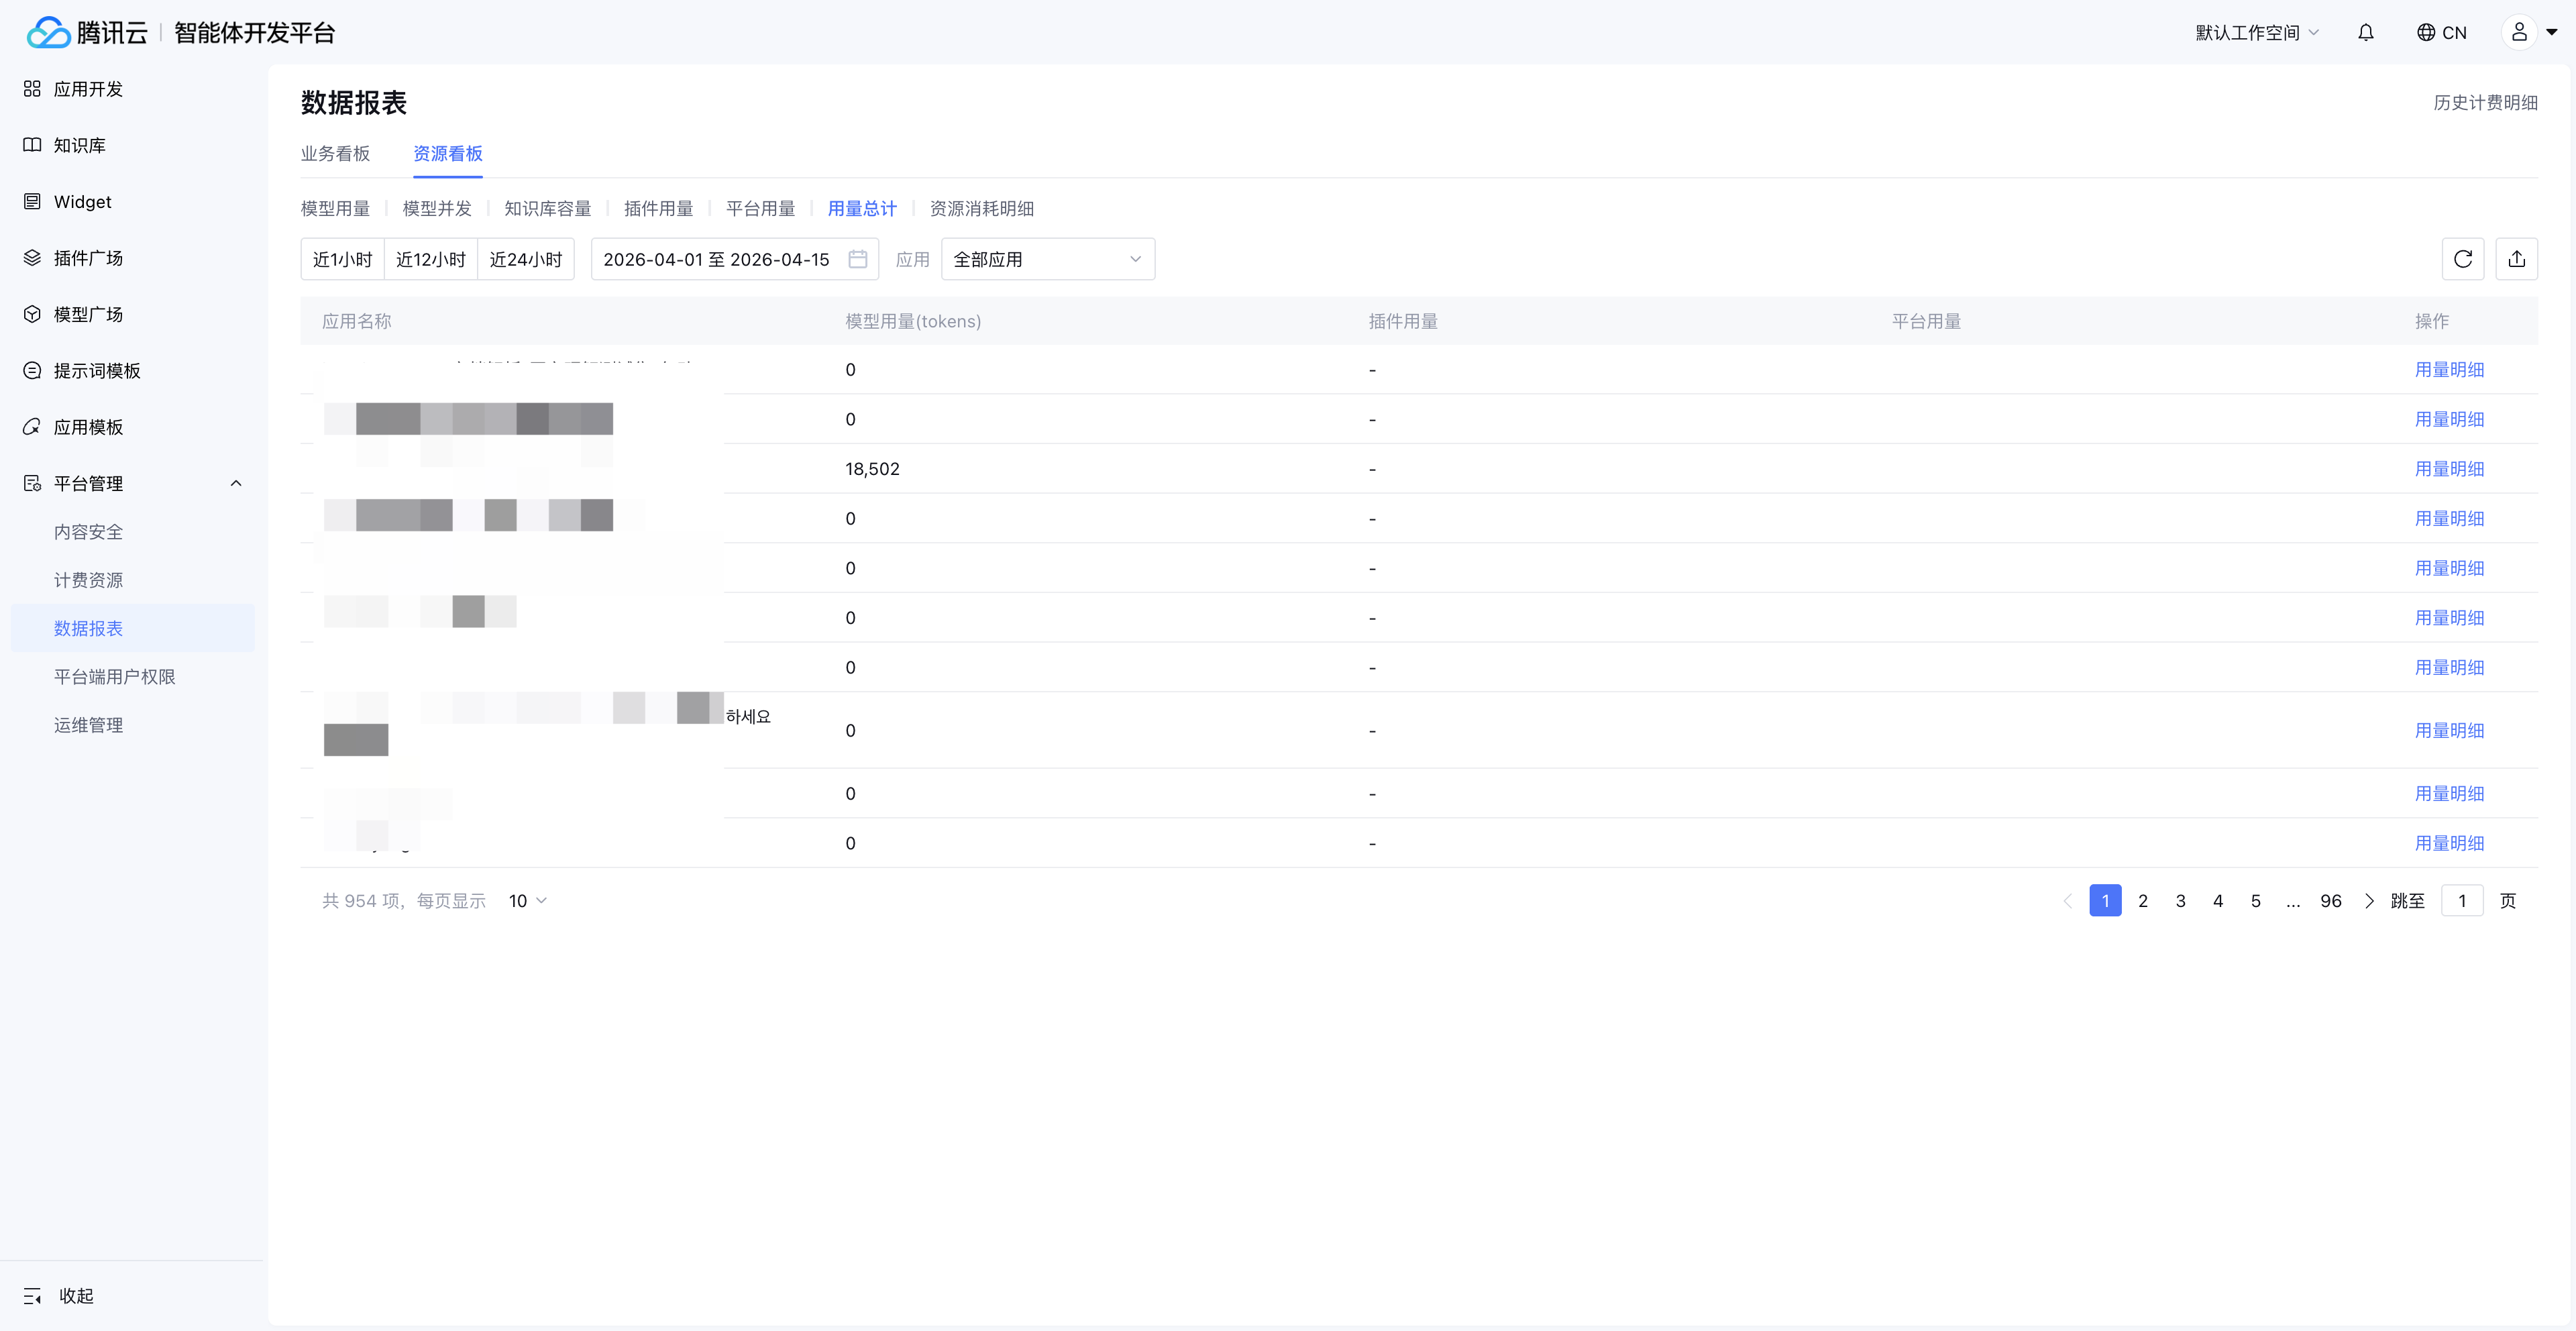Open 历史计费明细 link
The image size is (2576, 1331).
point(2484,102)
